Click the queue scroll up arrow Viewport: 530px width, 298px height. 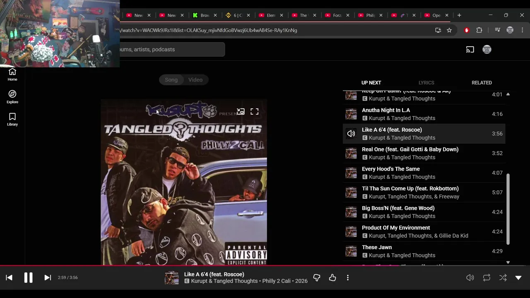(508, 94)
